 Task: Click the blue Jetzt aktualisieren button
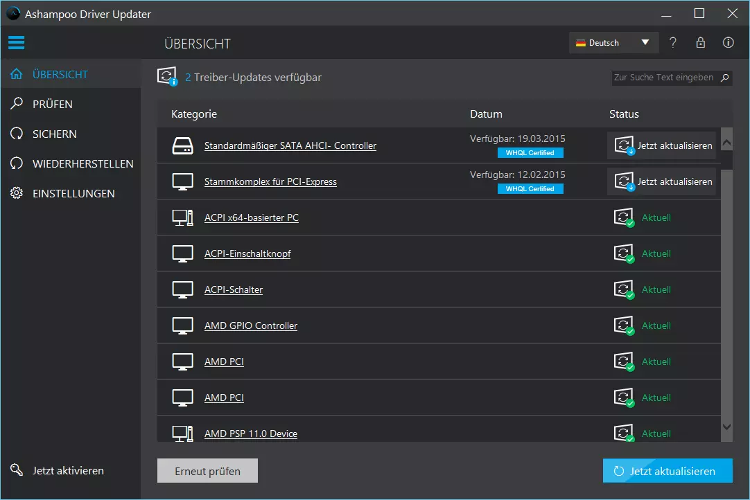(x=668, y=471)
